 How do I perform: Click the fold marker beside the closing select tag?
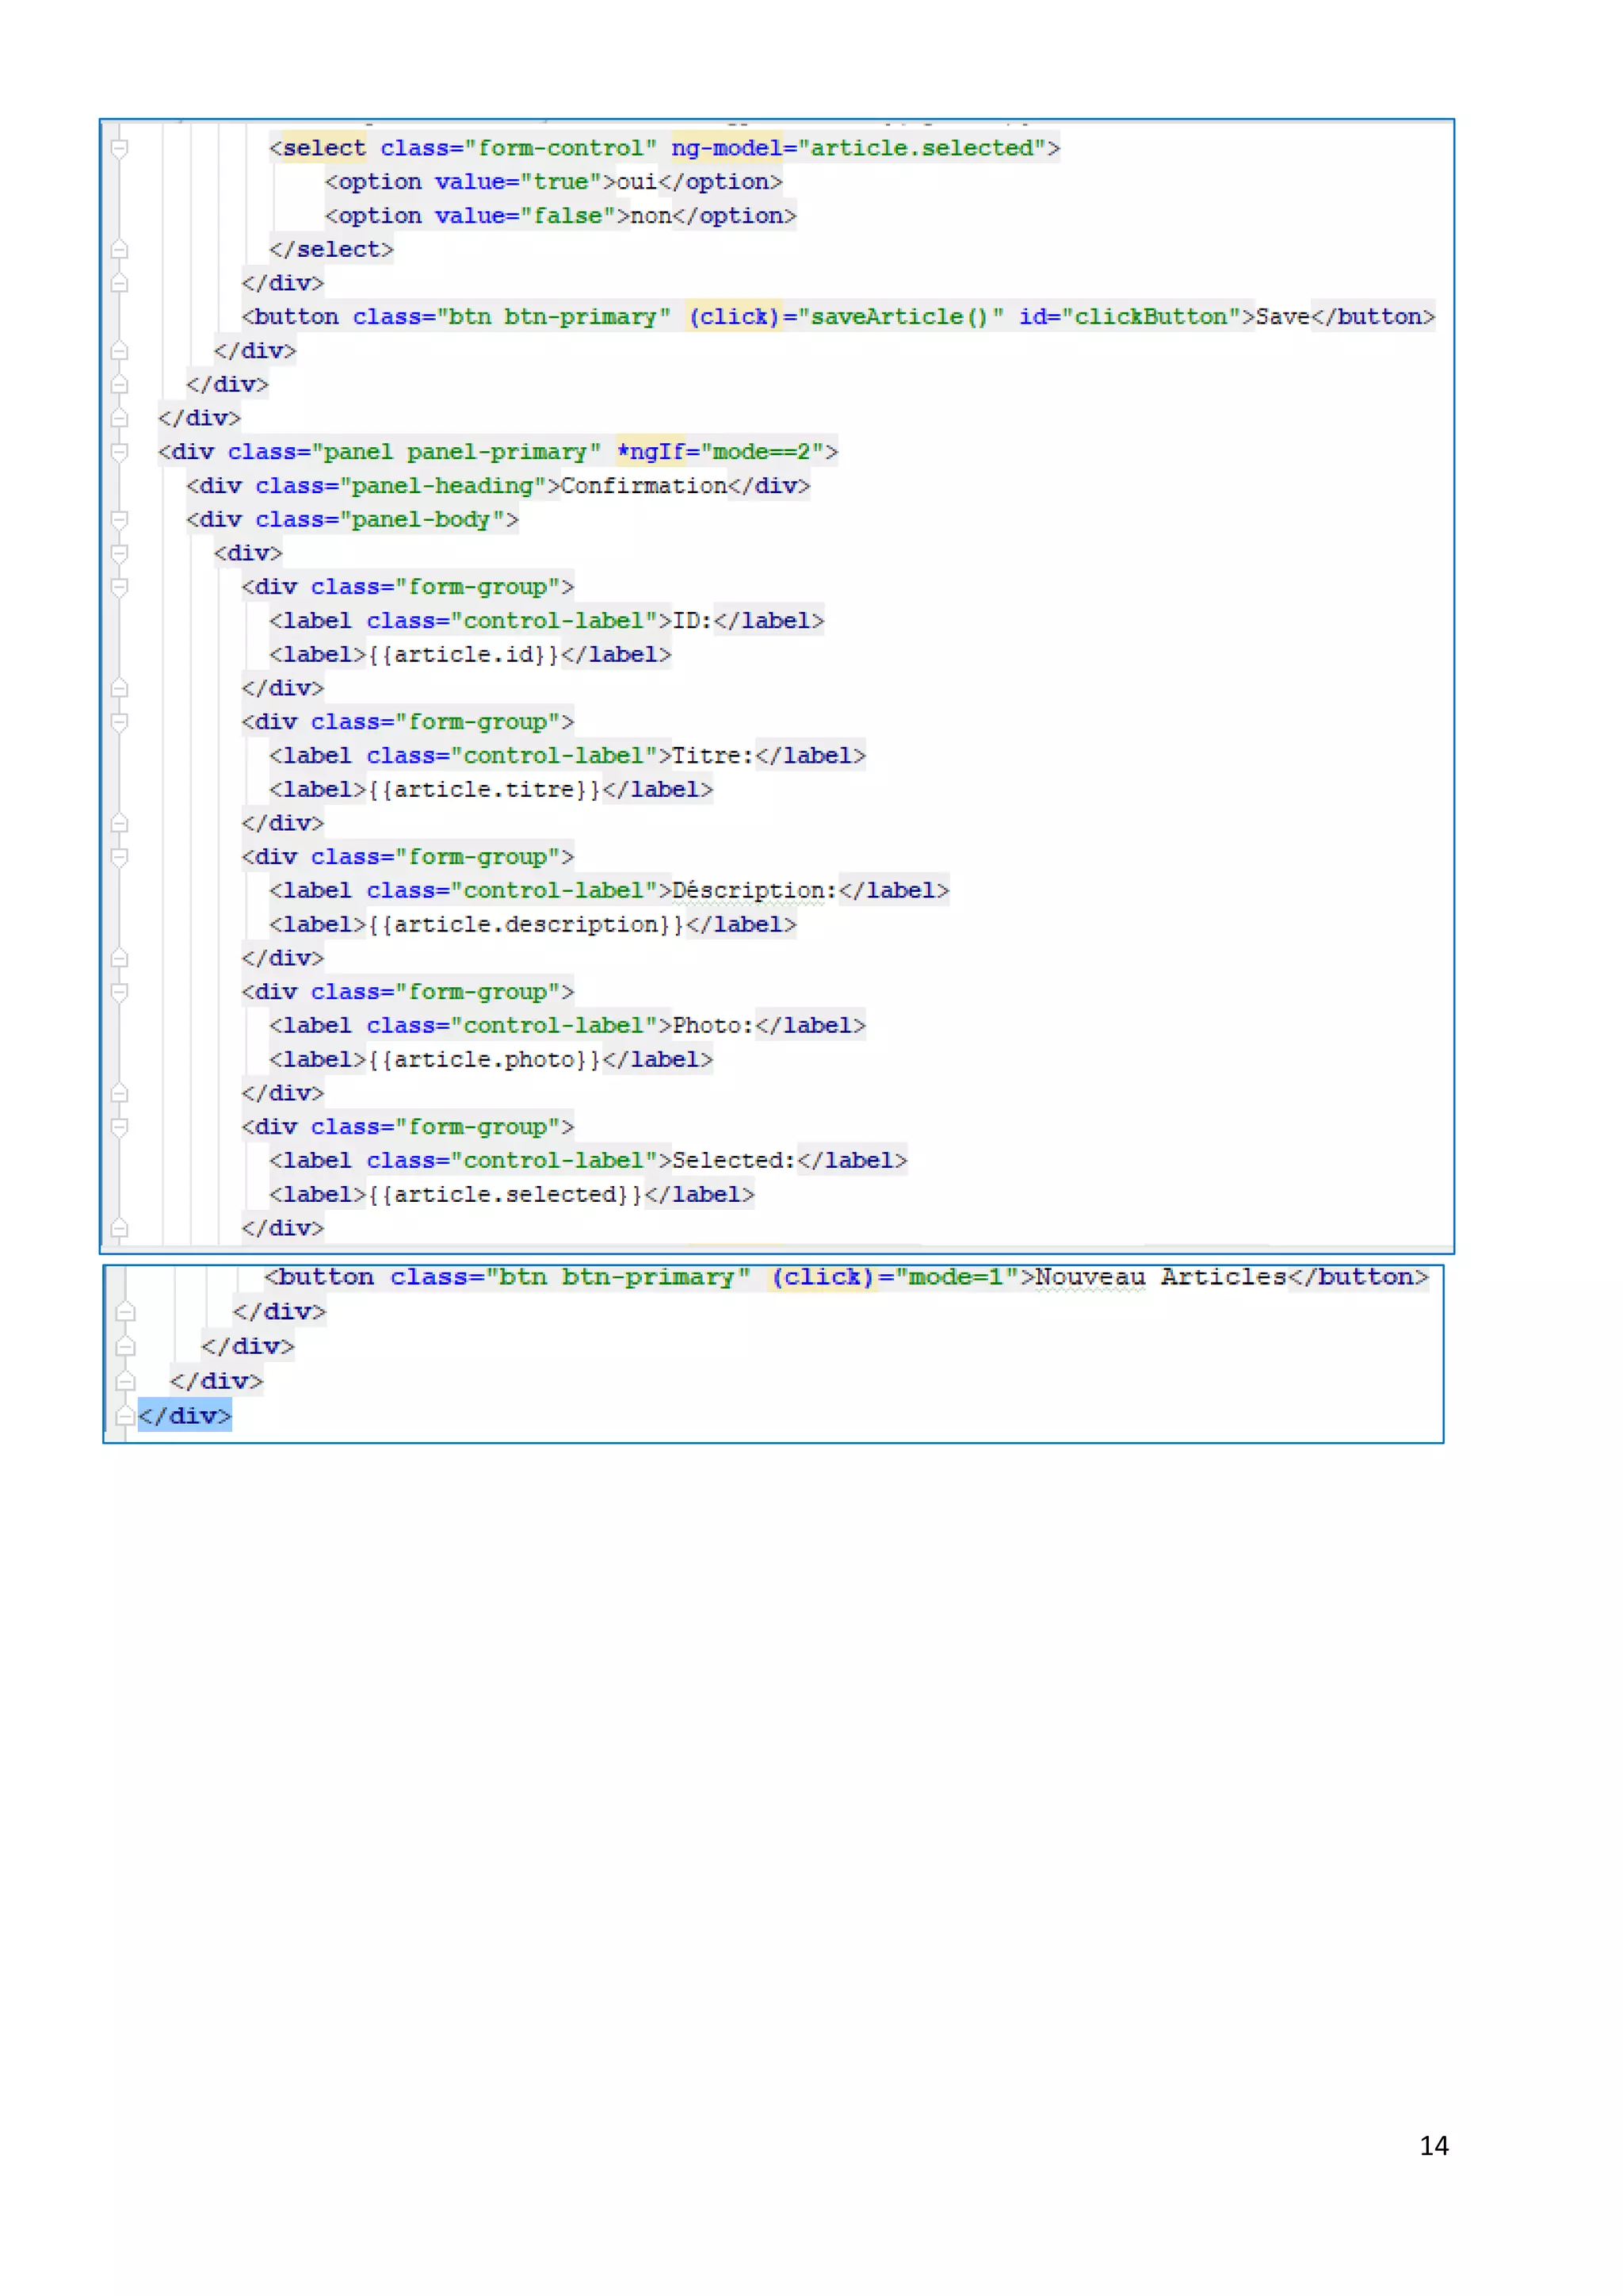point(119,249)
